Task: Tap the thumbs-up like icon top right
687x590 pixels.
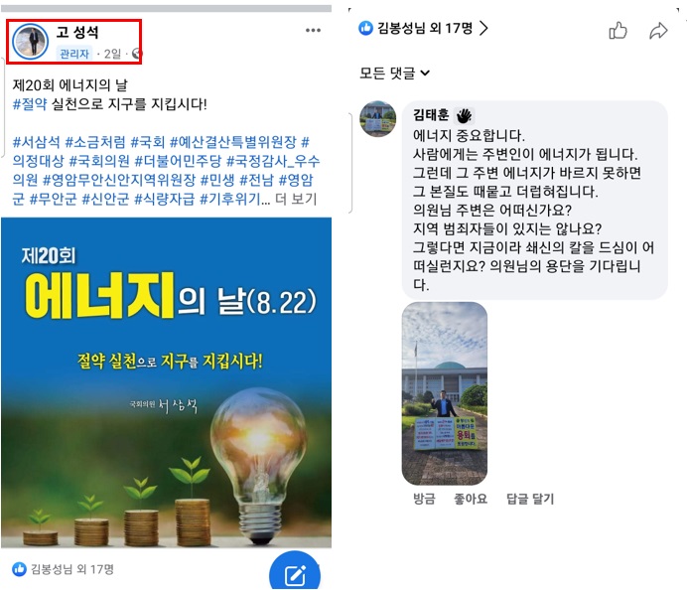Action: click(618, 30)
